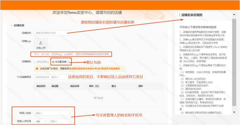Open the +86 country code dropdown
This screenshot has width=240, height=125.
click(41, 121)
